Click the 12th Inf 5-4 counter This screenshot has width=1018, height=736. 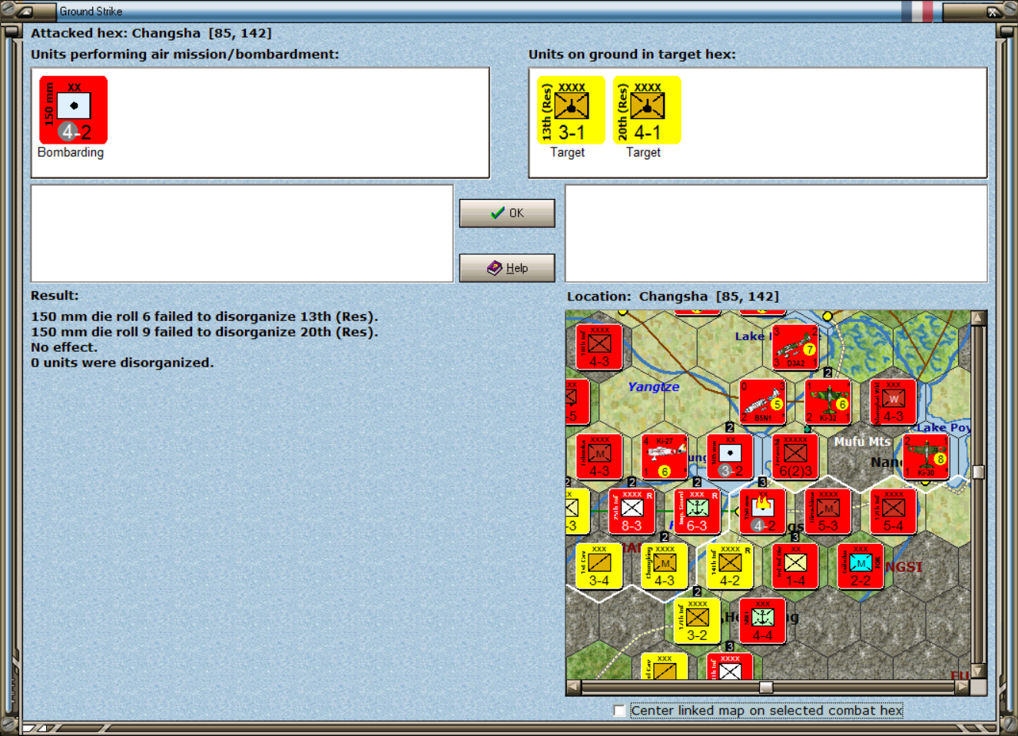(893, 511)
